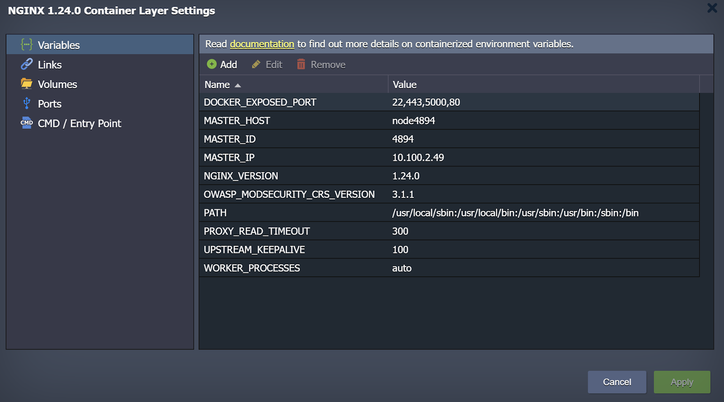
Task: Click the Value column header
Action: point(544,84)
